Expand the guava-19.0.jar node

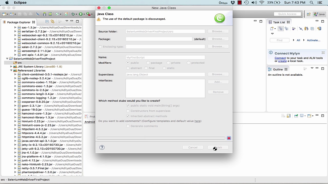click(15, 110)
